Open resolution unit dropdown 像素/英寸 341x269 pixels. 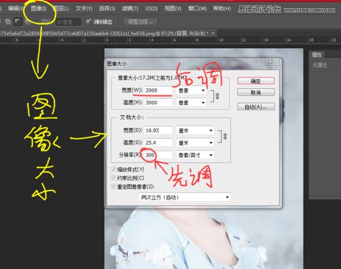(x=195, y=155)
